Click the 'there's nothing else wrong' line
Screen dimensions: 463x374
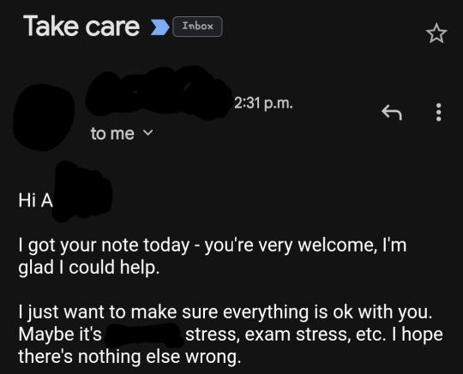[129, 357]
